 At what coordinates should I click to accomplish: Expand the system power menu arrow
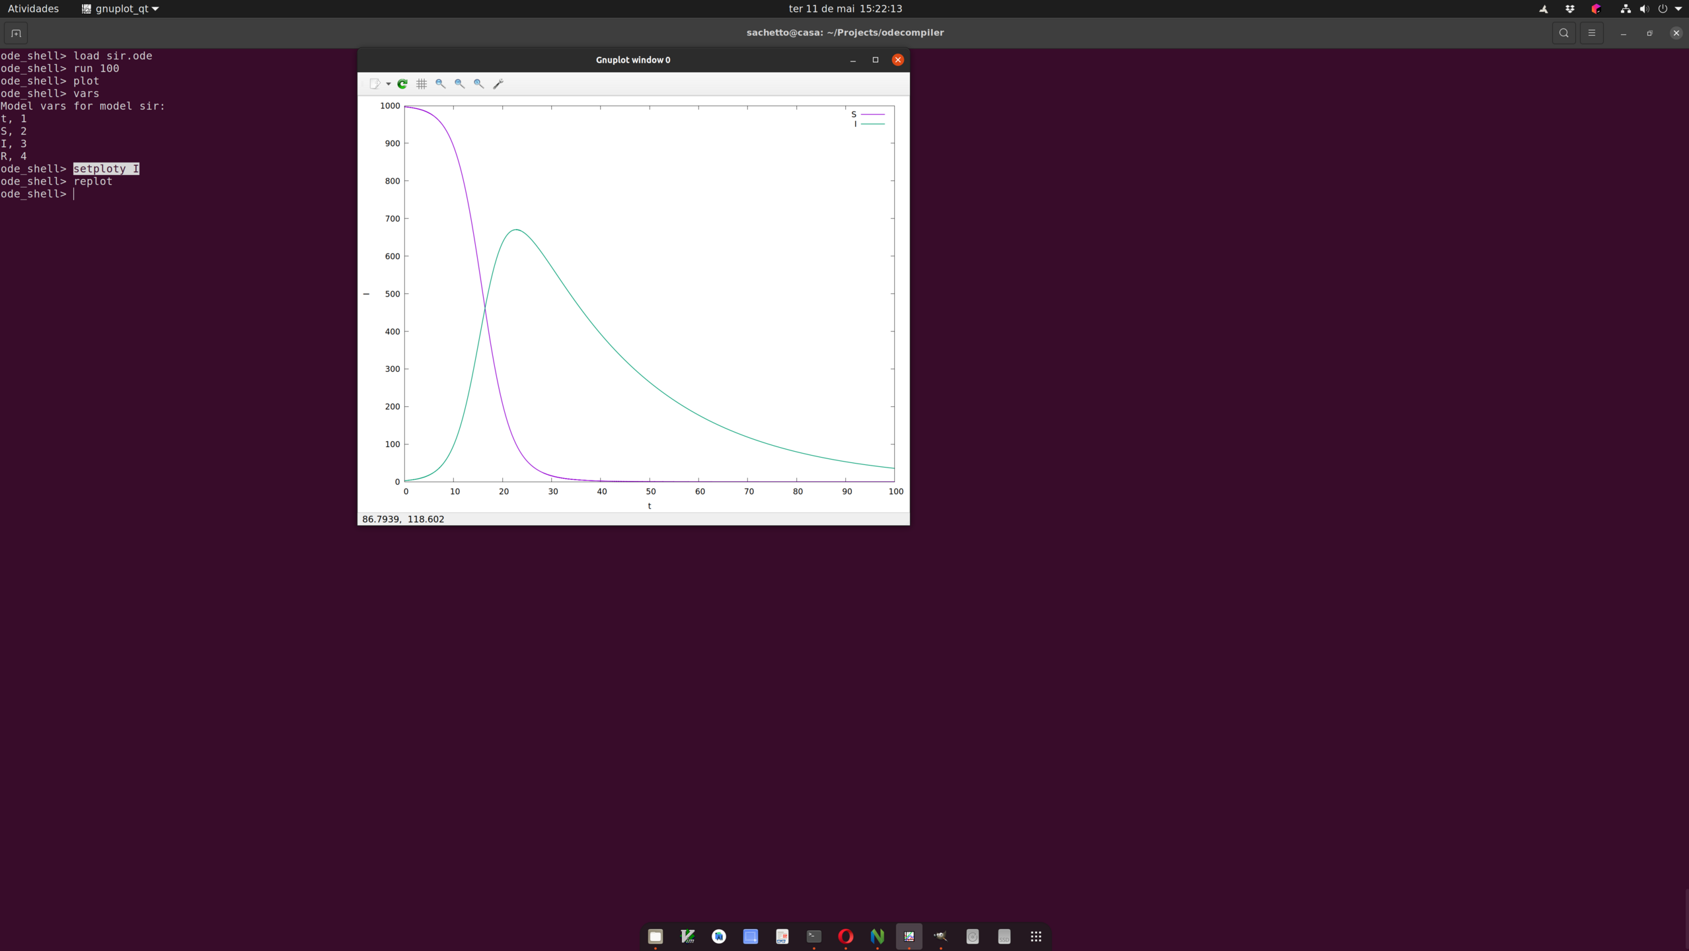[1678, 9]
